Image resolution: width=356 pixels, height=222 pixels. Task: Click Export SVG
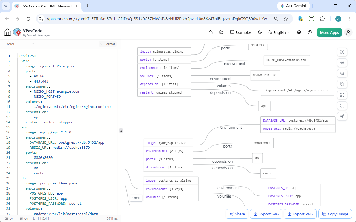click(x=266, y=214)
